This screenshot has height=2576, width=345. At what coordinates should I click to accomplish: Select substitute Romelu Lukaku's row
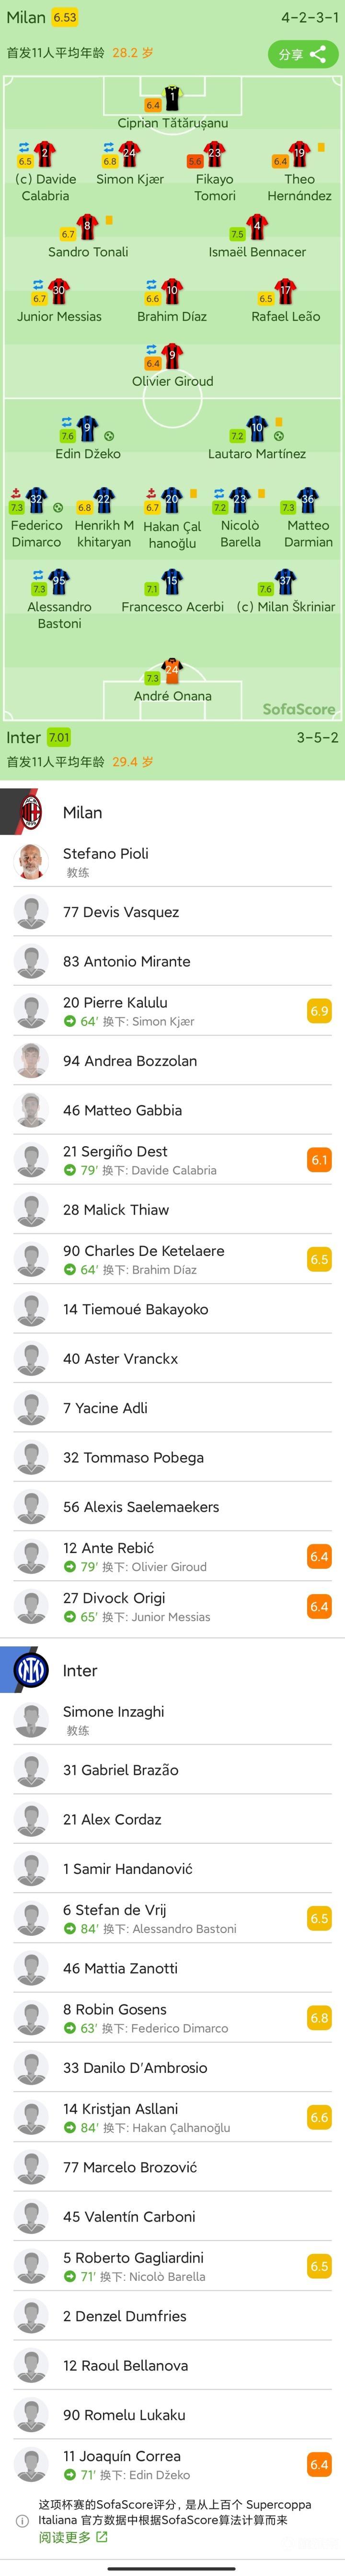[172, 2414]
